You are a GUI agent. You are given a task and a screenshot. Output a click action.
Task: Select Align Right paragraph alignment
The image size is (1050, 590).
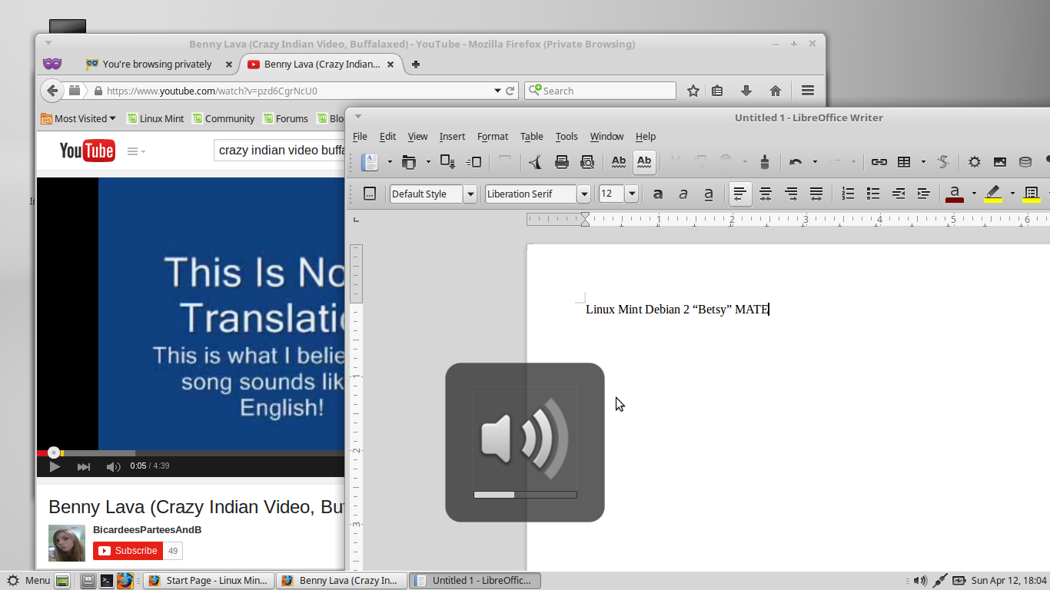click(x=791, y=194)
